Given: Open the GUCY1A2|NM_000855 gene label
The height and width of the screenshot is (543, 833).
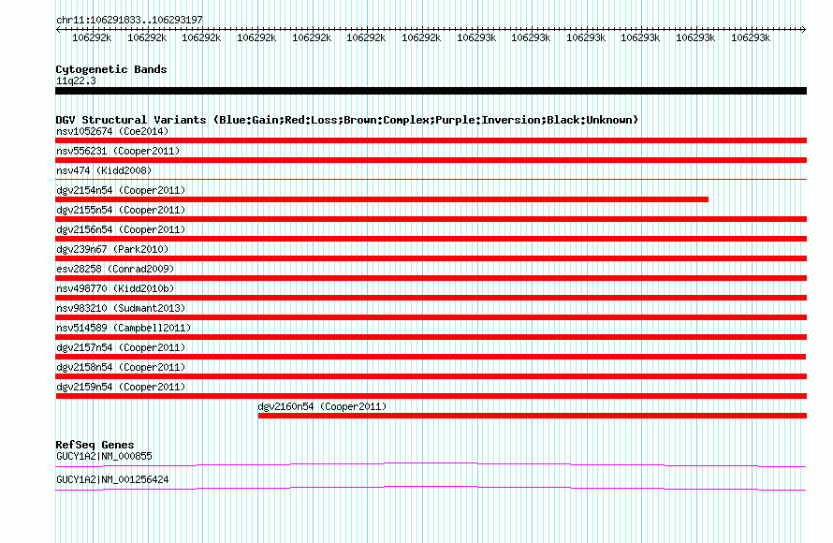Looking at the screenshot, I should [104, 456].
